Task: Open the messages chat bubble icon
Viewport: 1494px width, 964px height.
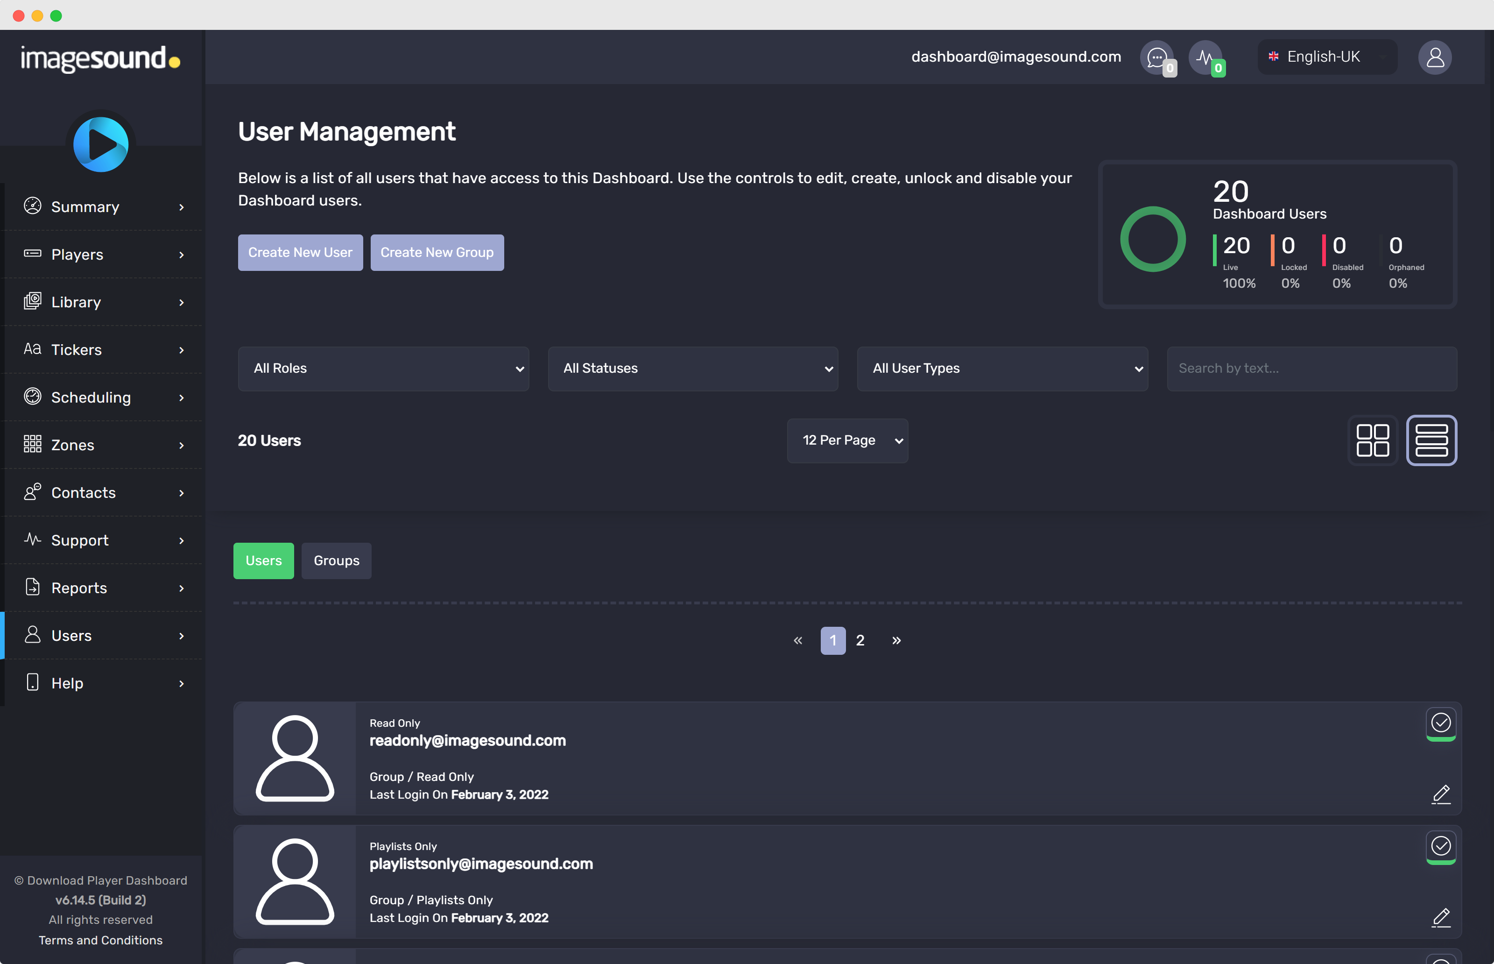Action: click(1157, 57)
